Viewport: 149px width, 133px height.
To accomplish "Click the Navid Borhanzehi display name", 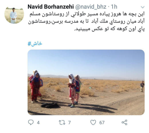I will (x=51, y=7).
